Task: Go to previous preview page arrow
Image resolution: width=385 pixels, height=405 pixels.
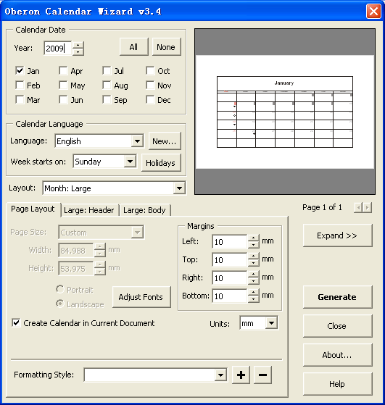Action: point(358,207)
